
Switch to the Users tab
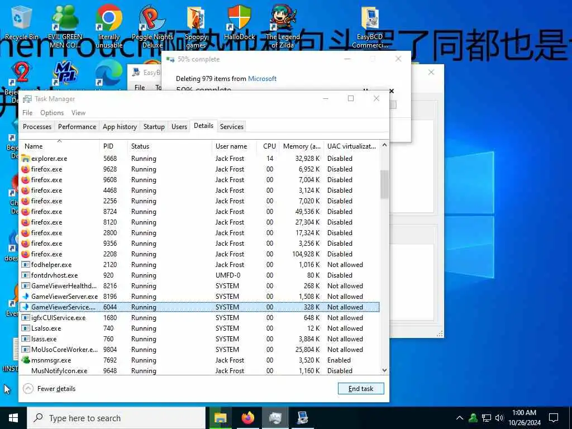point(179,127)
